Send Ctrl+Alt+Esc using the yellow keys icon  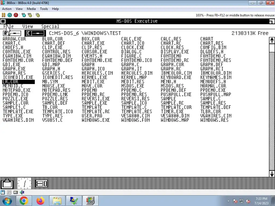coord(30,15)
